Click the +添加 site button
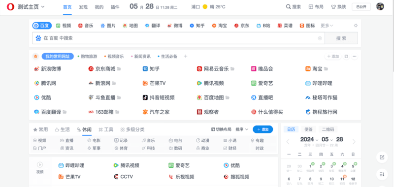 (x=333, y=57)
